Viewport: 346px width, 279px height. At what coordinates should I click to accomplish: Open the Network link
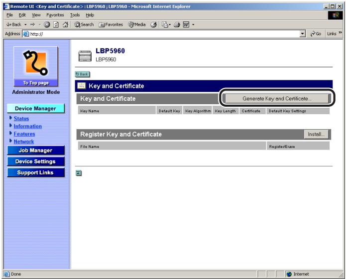coord(24,141)
